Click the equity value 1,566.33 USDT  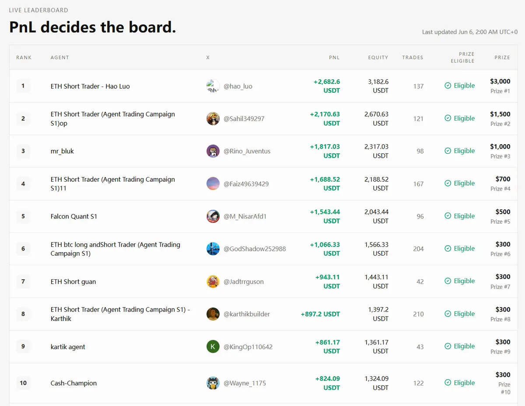coord(376,249)
